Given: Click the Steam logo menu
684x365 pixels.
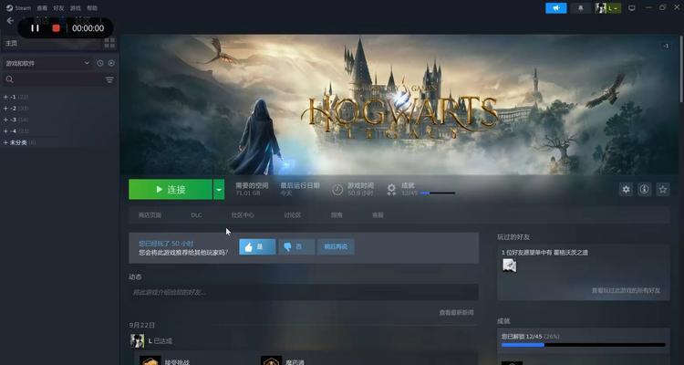Looking at the screenshot, I should (x=18, y=8).
